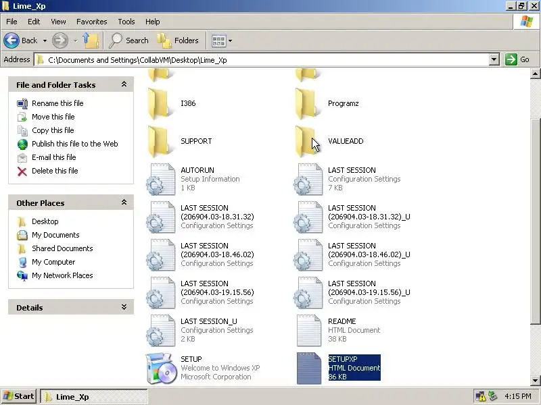
Task: Select LAST SESSION (206904.03-19.15.56) file icon
Action: (160, 293)
